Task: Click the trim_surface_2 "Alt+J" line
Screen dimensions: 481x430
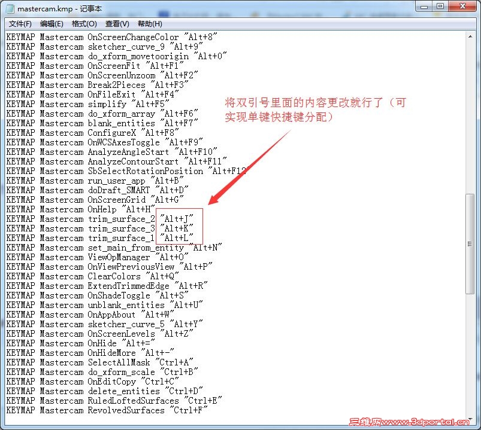Action: click(99, 219)
